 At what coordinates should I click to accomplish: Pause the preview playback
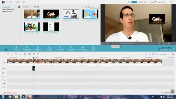[x=112, y=43]
